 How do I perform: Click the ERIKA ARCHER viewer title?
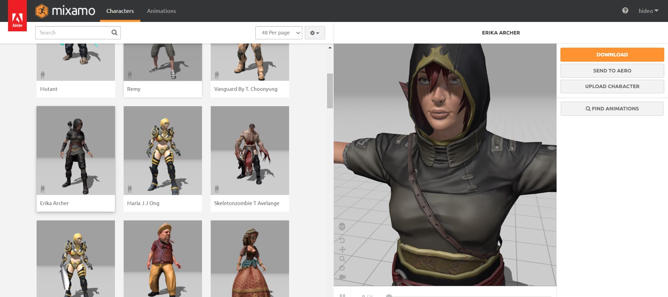[501, 33]
